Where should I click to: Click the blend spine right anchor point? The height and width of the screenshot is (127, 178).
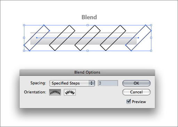138,38
